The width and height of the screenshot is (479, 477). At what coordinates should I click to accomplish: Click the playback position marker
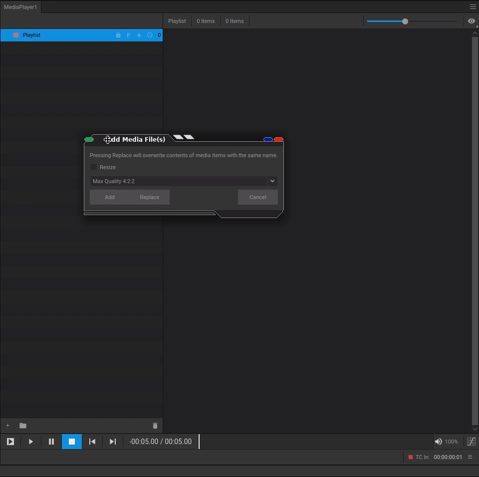coord(199,441)
